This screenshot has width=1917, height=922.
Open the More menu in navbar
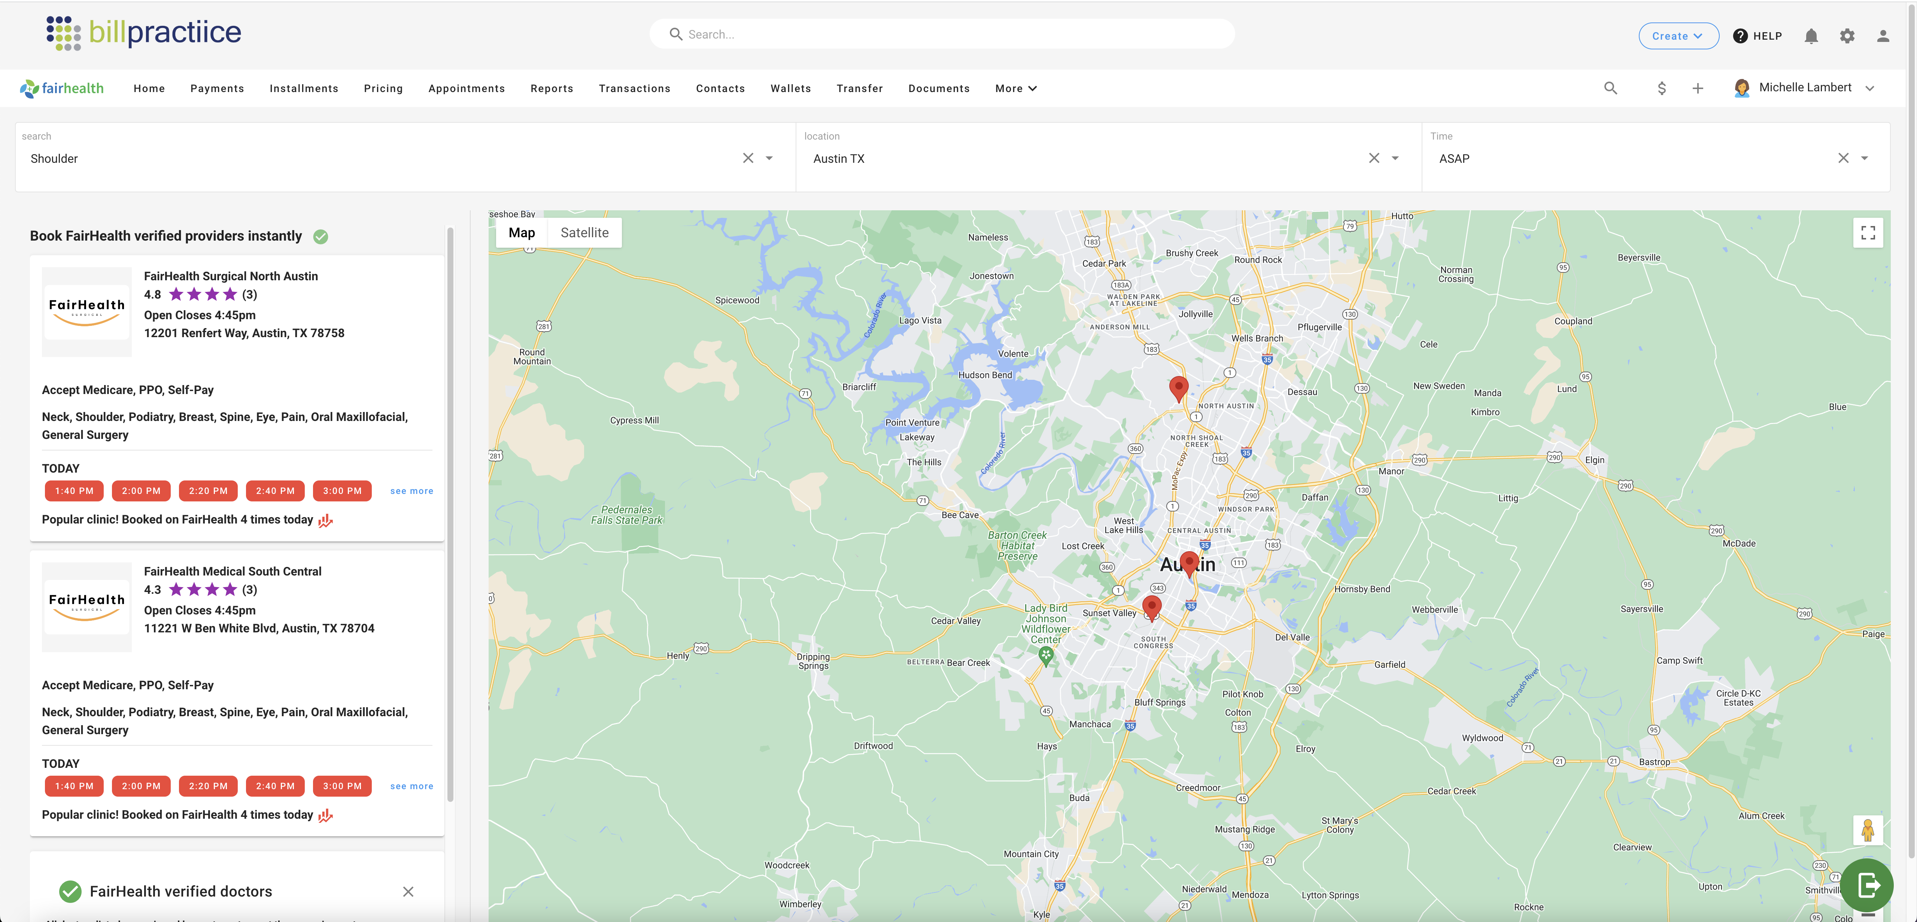click(x=1015, y=88)
